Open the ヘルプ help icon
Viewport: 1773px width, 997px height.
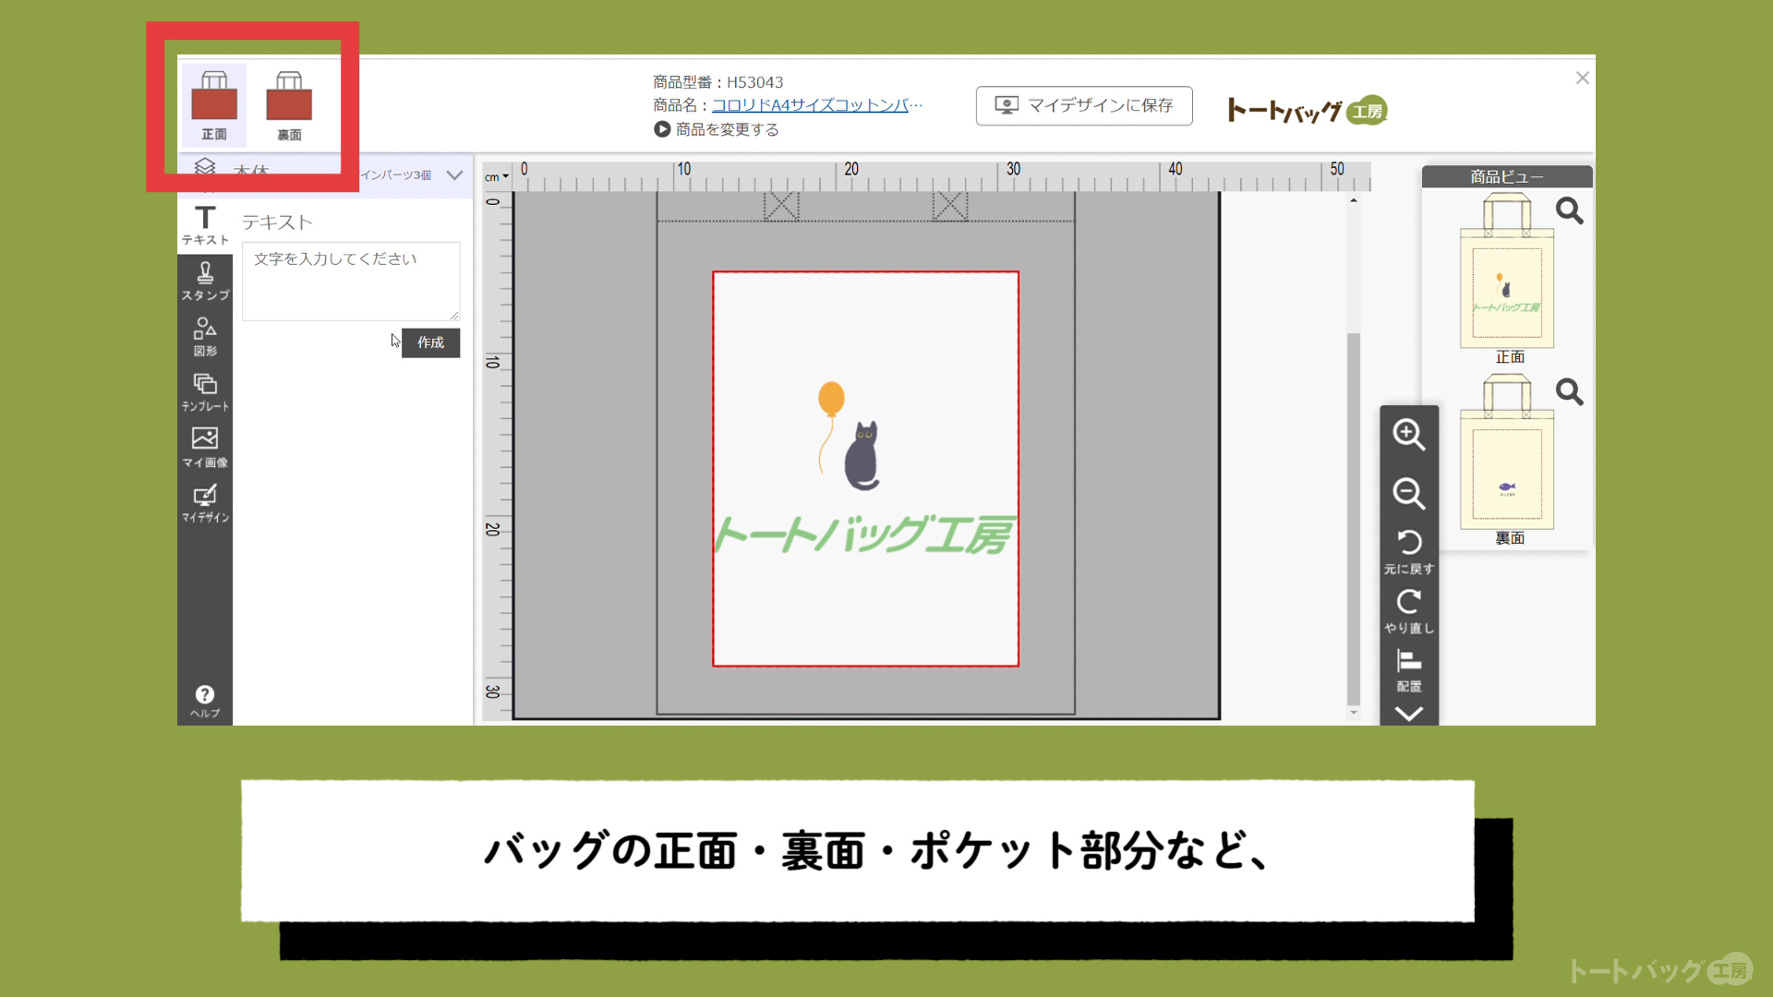205,701
